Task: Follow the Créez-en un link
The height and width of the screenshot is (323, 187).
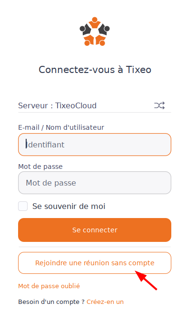Action: click(x=105, y=302)
